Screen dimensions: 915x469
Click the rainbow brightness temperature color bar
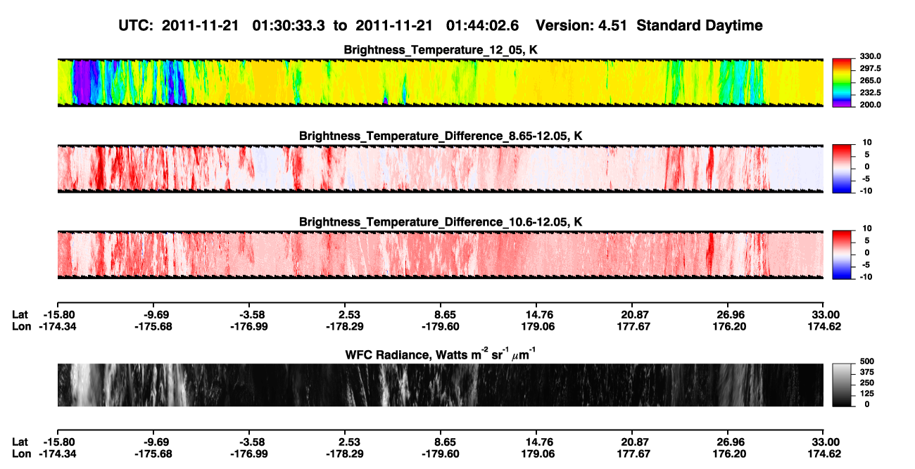[842, 82]
